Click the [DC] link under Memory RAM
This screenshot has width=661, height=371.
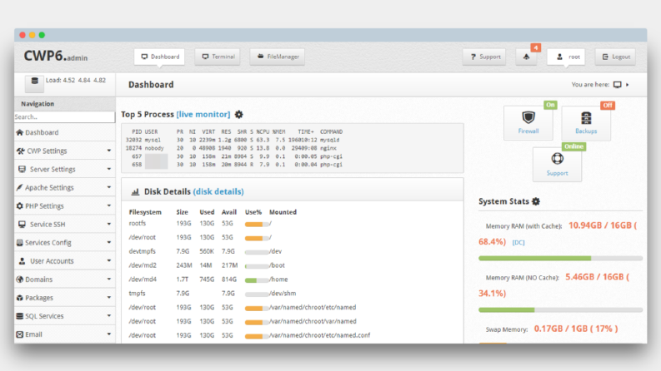click(x=518, y=243)
